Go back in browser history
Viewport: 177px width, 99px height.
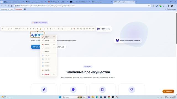[x=2, y=6]
